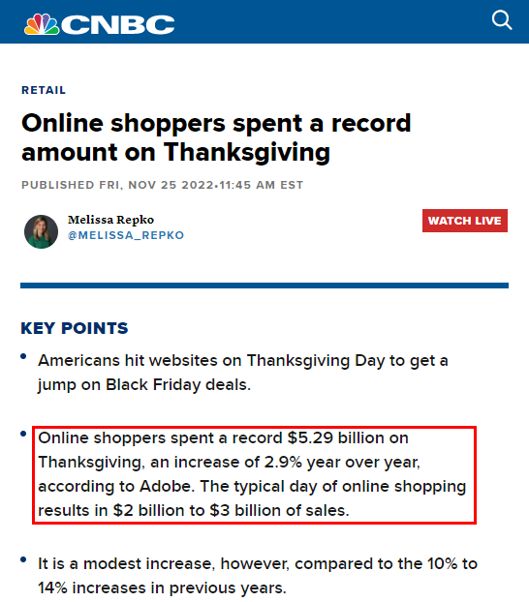
Task: Click the WATCH LIVE button
Action: [465, 221]
